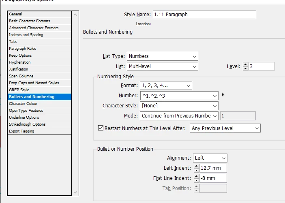285x203 pixels.
Task: Select OpenType Features category
Action: point(39,111)
